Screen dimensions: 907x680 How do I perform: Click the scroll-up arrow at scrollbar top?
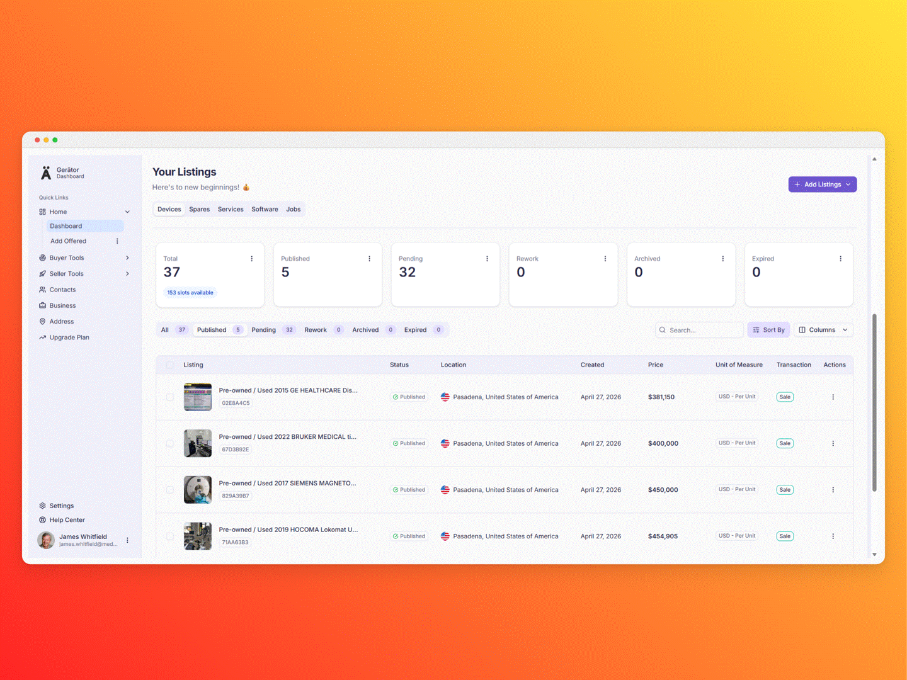point(874,159)
